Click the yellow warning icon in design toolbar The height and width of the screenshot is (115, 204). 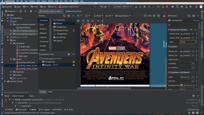[x=164, y=16]
